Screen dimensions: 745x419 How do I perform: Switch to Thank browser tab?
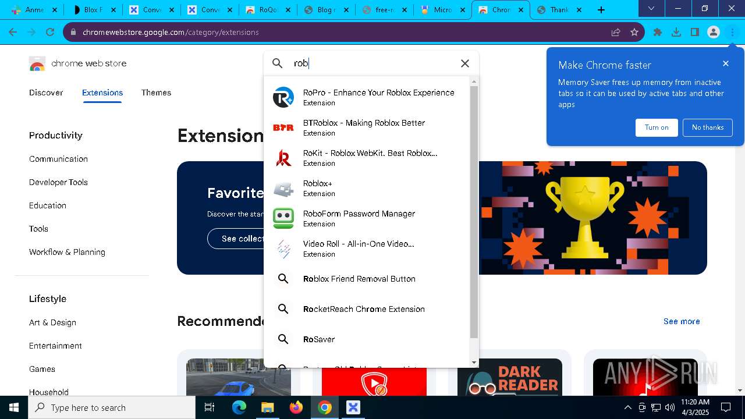559,10
